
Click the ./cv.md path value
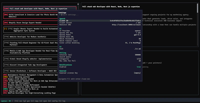click(137, 49)
